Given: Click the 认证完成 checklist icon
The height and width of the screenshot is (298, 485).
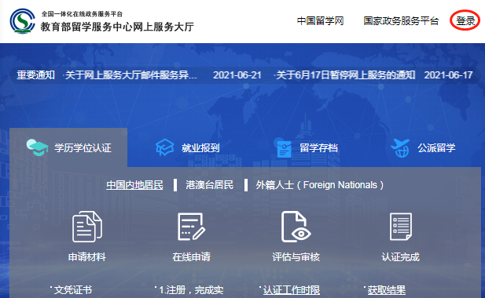Looking at the screenshot, I should pos(401,227).
